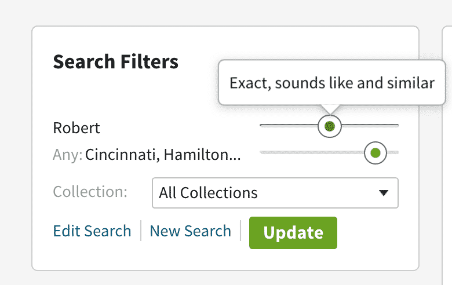Image resolution: width=452 pixels, height=285 pixels.
Task: Click the Search Filters heading
Action: 116,62
